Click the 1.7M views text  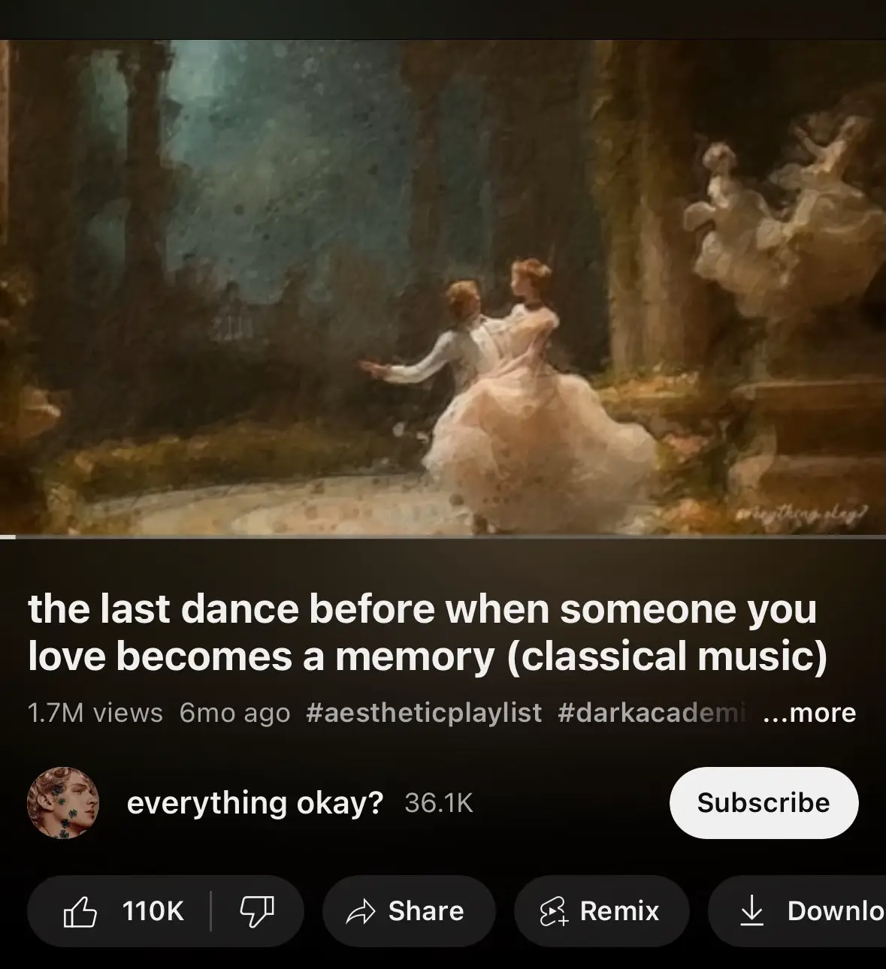(95, 713)
